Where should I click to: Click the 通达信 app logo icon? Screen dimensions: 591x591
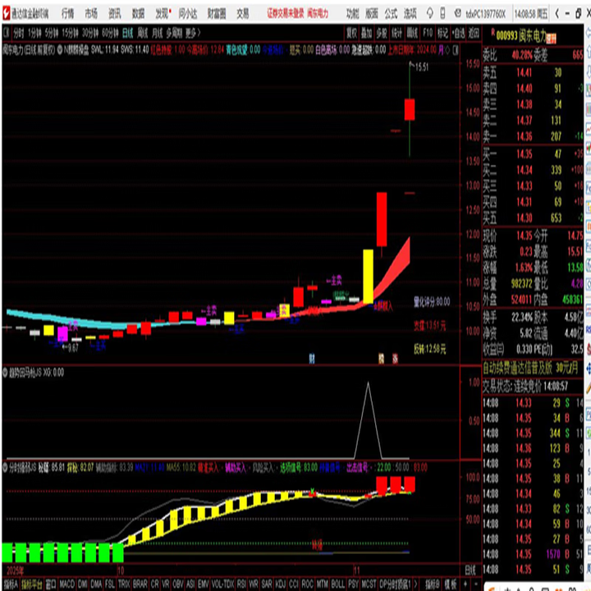[6, 13]
